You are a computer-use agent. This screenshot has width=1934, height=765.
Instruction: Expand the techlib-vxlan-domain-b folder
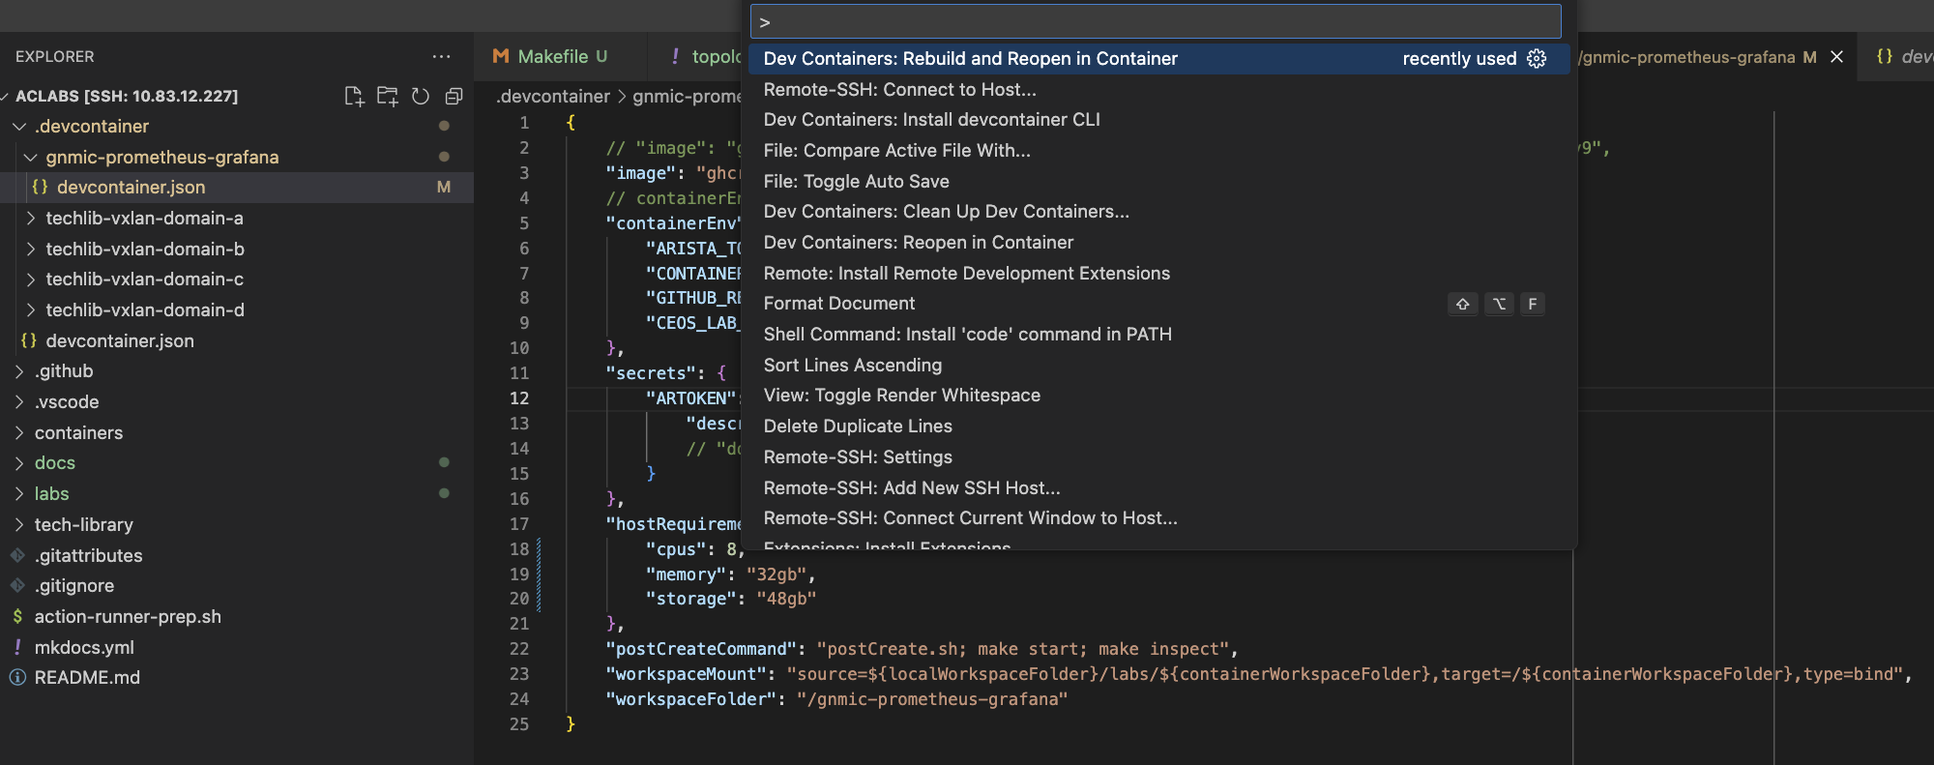point(30,249)
